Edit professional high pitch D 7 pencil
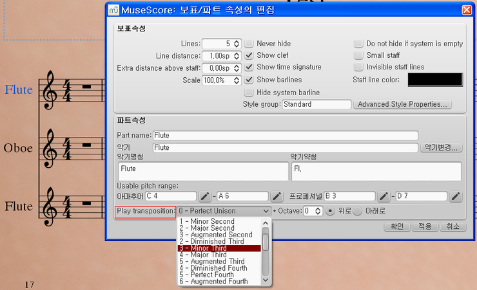The height and width of the screenshot is (290, 477). (x=456, y=197)
